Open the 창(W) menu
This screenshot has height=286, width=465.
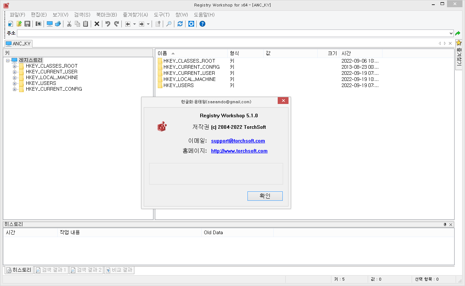[182, 15]
